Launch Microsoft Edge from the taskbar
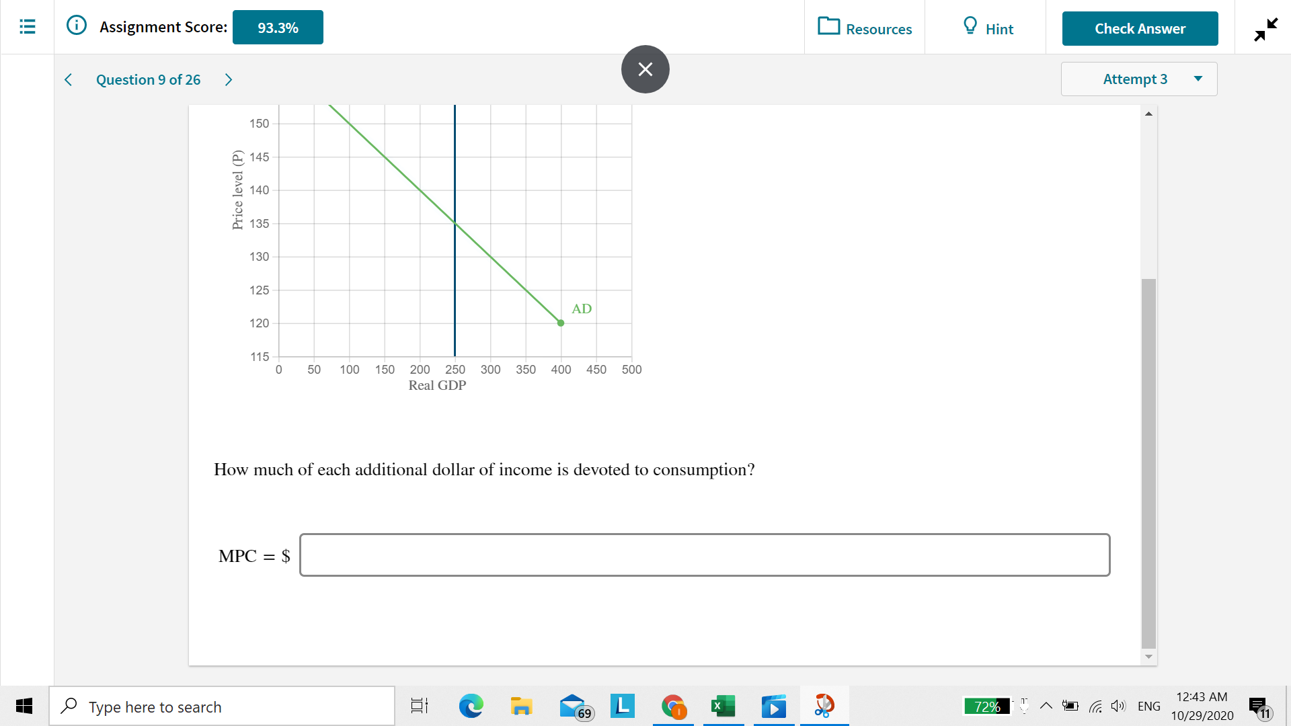 tap(471, 706)
